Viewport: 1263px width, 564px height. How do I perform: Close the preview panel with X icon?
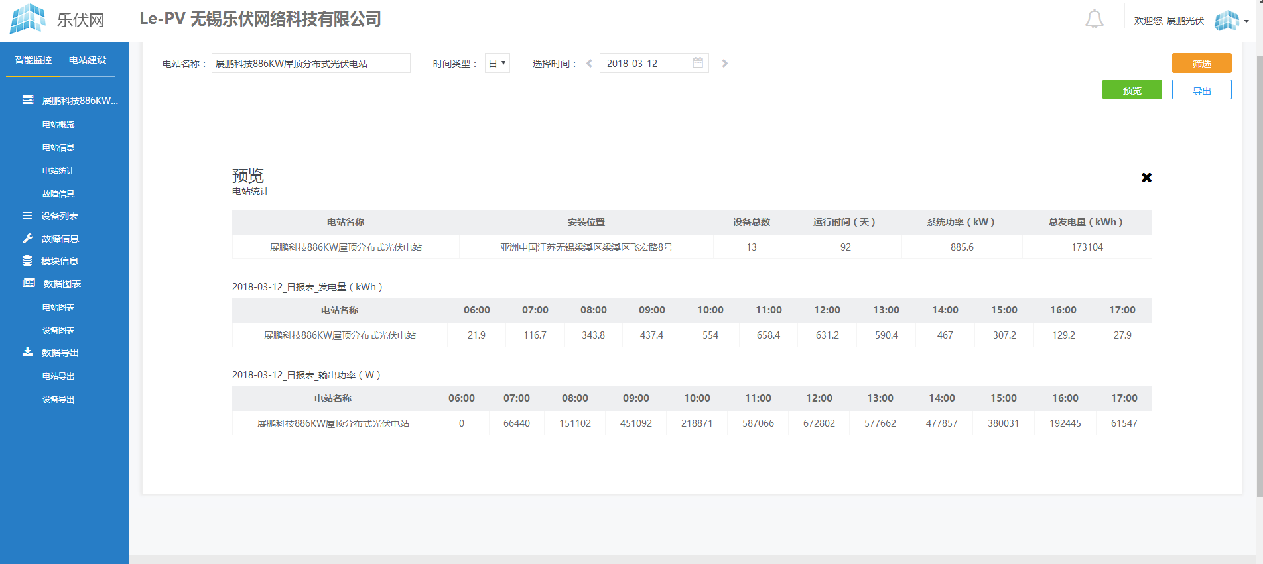point(1146,178)
